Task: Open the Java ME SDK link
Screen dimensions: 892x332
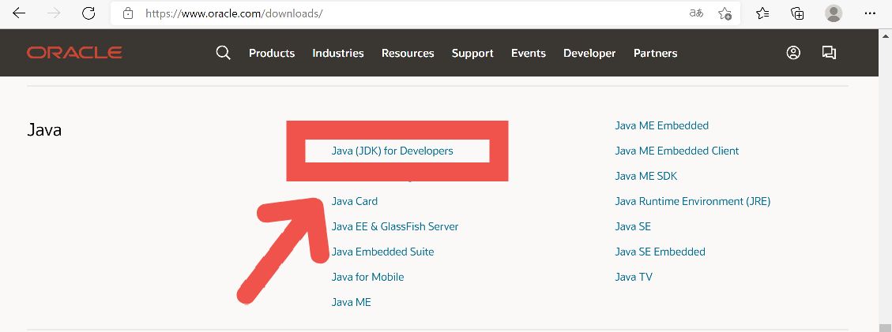Action: point(646,176)
